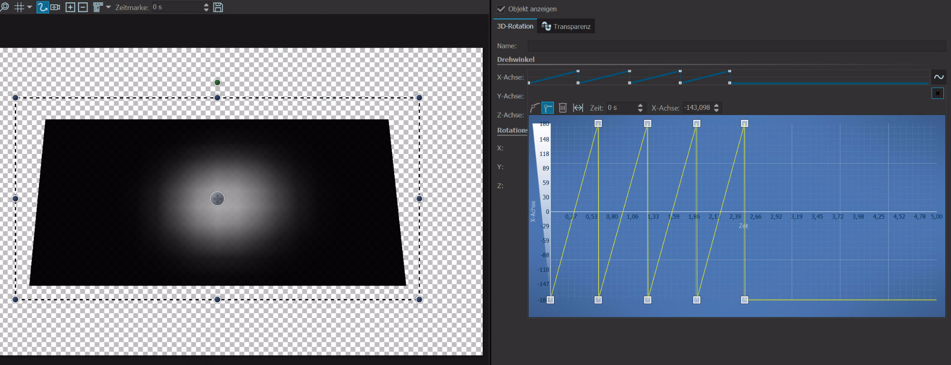This screenshot has width=951, height=365.
Task: Select the smooth curve point mode icon
Action: 534,108
